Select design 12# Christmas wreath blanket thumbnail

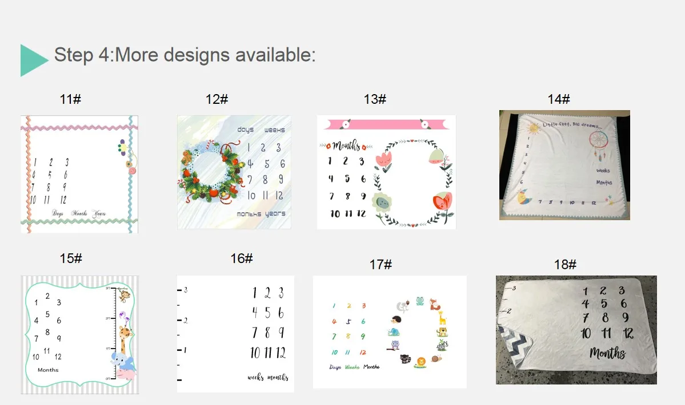tap(234, 172)
